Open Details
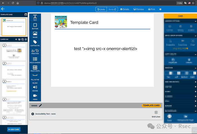The image size is (197, 134). [125, 9]
